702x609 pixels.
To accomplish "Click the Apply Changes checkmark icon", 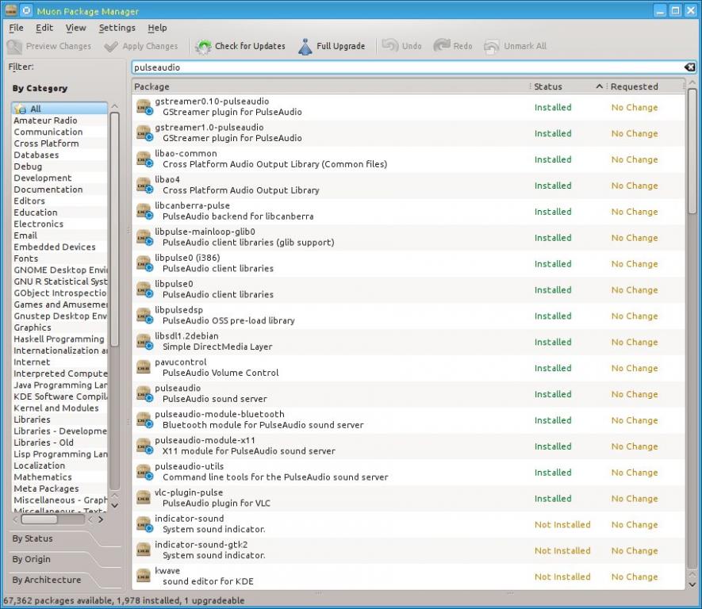I will click(x=111, y=46).
